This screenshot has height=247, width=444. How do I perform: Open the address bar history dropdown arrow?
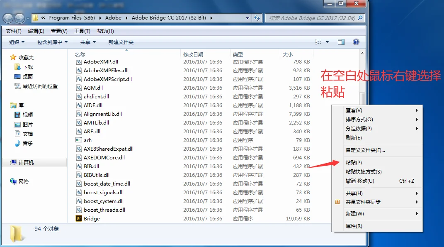click(248, 18)
